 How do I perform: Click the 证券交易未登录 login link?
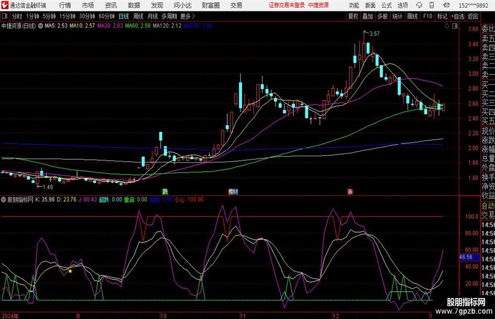(x=287, y=5)
